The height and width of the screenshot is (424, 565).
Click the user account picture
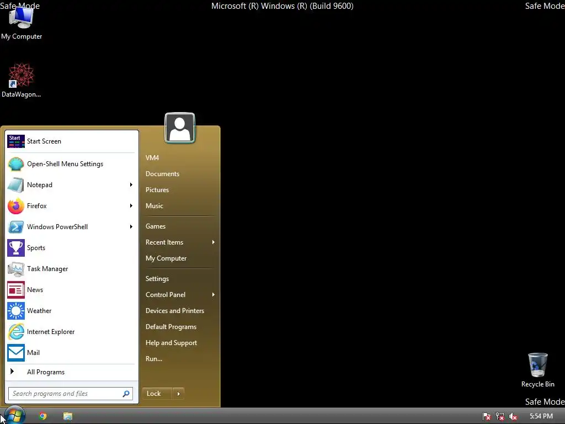pos(180,128)
